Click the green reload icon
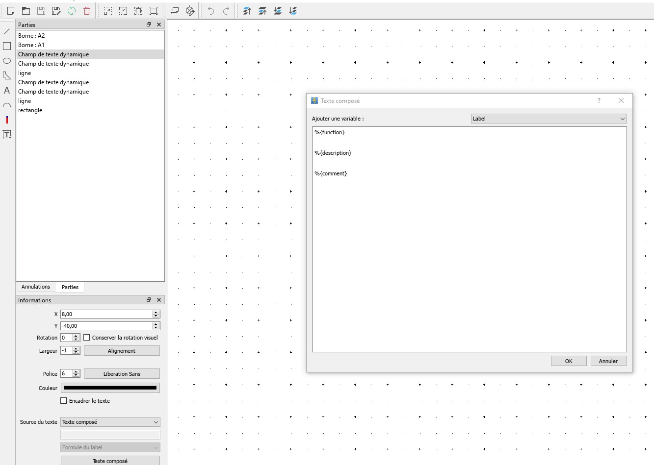 coord(72,11)
